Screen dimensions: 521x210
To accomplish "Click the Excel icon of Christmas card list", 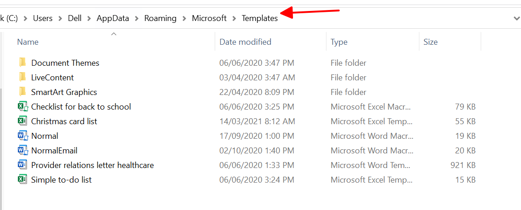I will click(22, 121).
